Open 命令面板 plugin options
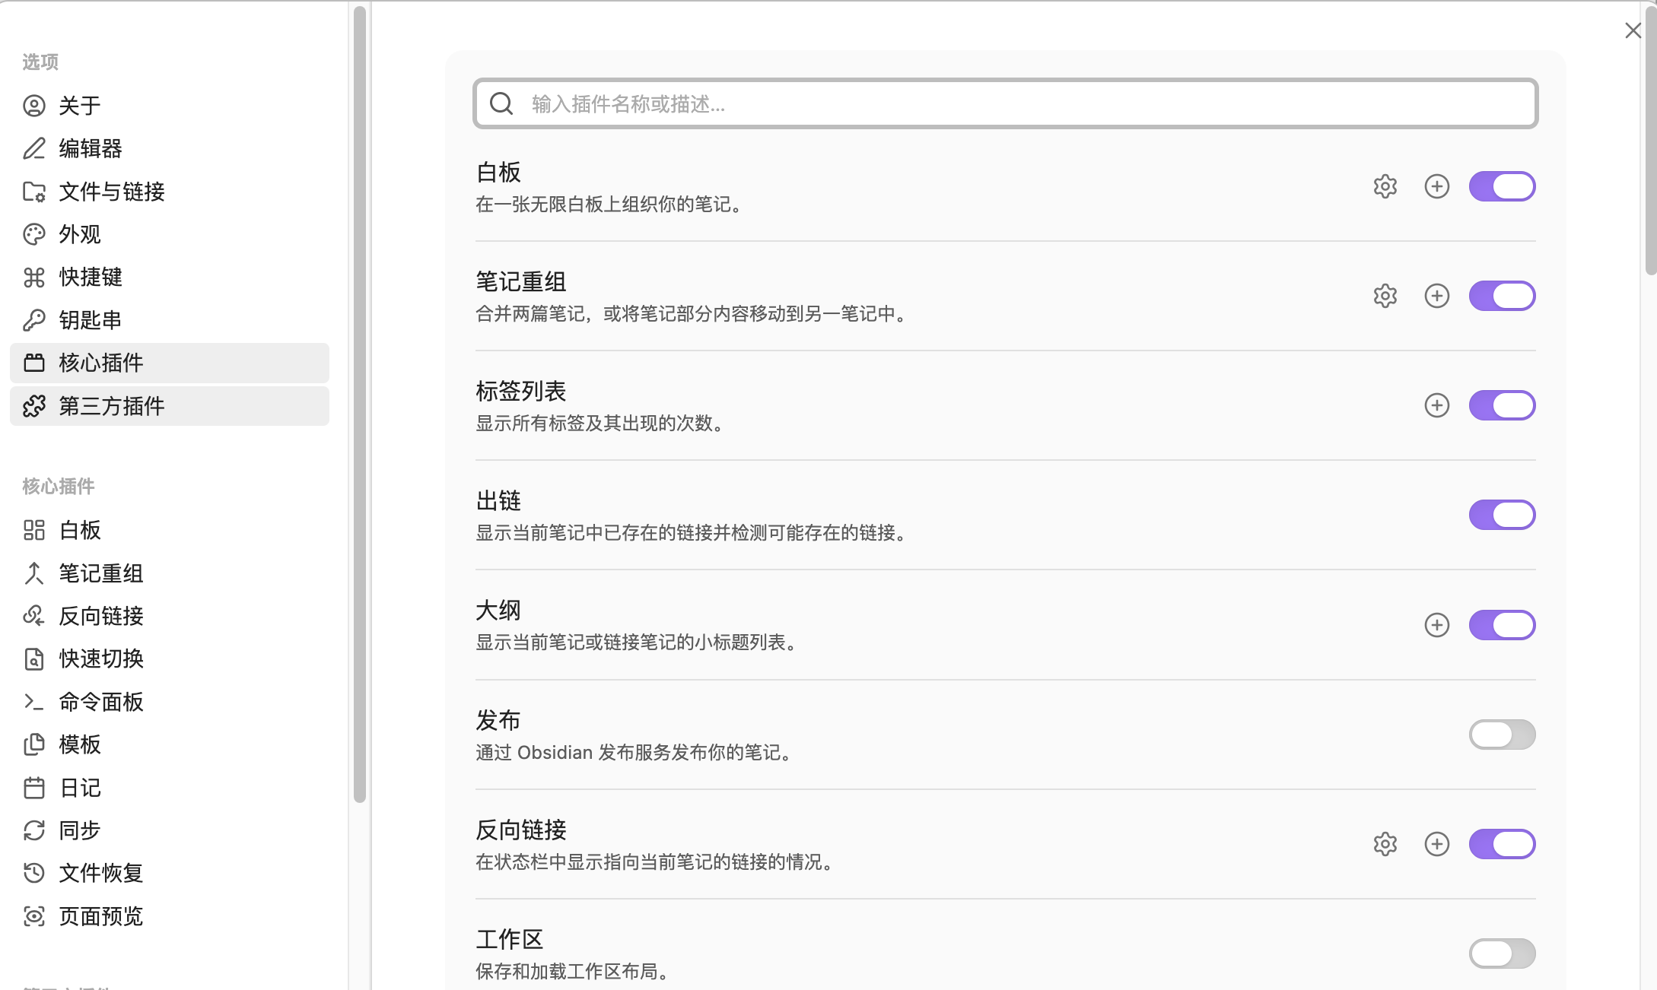The width and height of the screenshot is (1657, 990). click(170, 702)
